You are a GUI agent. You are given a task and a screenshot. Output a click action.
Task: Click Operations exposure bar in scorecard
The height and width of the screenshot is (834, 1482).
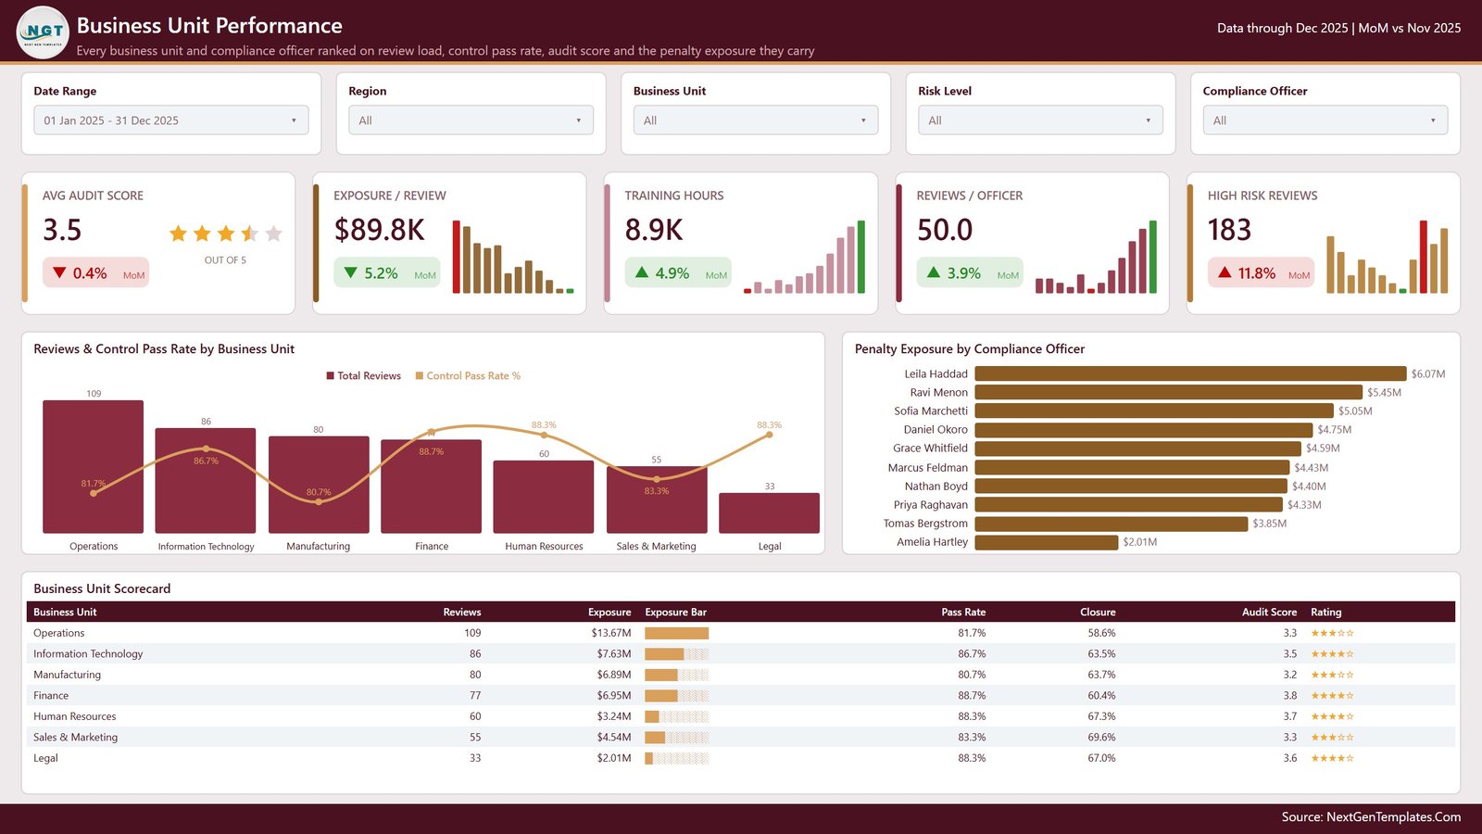(677, 633)
